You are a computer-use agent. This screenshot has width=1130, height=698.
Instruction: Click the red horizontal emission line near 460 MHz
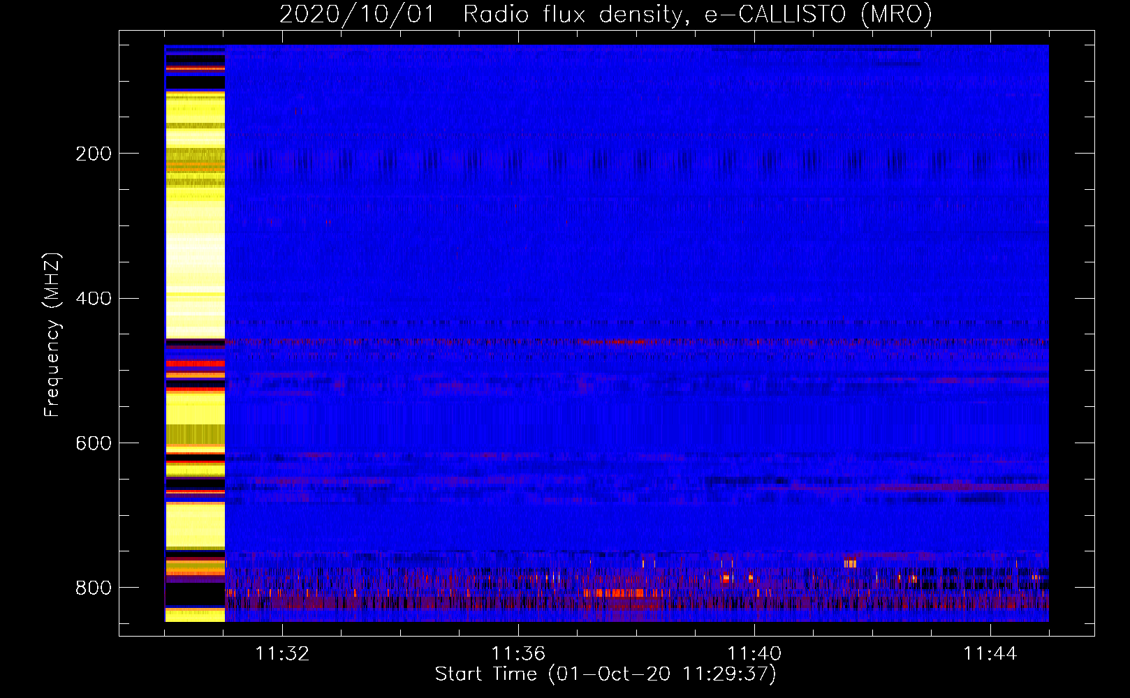click(615, 342)
